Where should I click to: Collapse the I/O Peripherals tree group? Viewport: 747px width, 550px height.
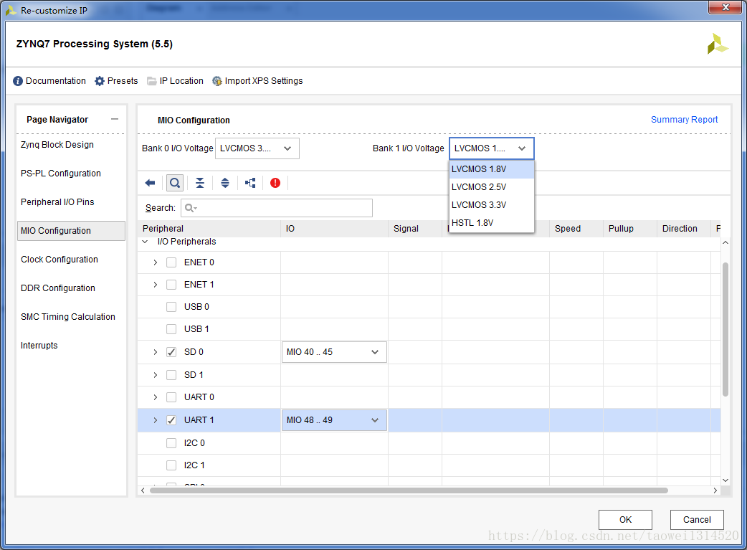tap(146, 242)
